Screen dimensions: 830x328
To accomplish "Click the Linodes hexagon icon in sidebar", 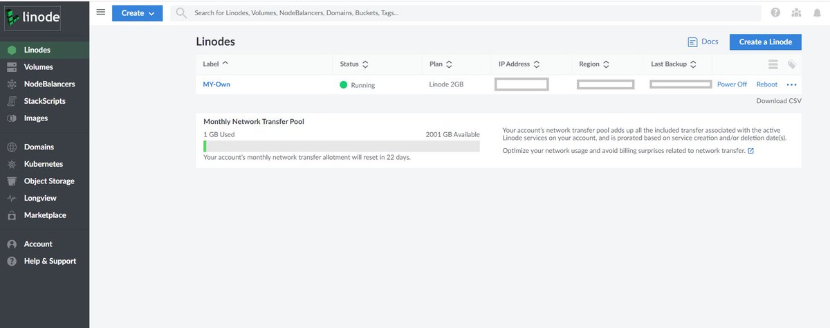I will click(x=12, y=50).
